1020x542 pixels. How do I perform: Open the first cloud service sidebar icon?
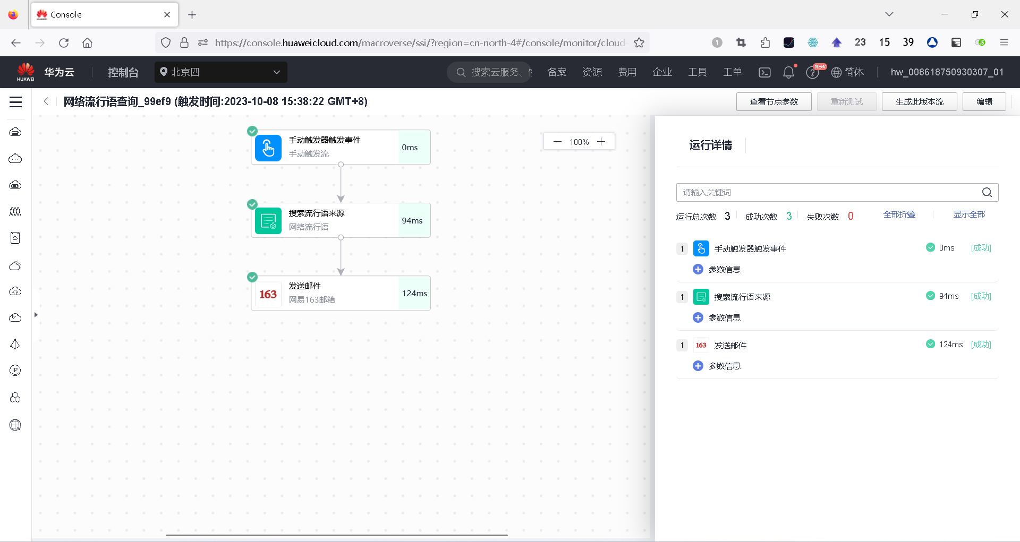click(x=15, y=132)
